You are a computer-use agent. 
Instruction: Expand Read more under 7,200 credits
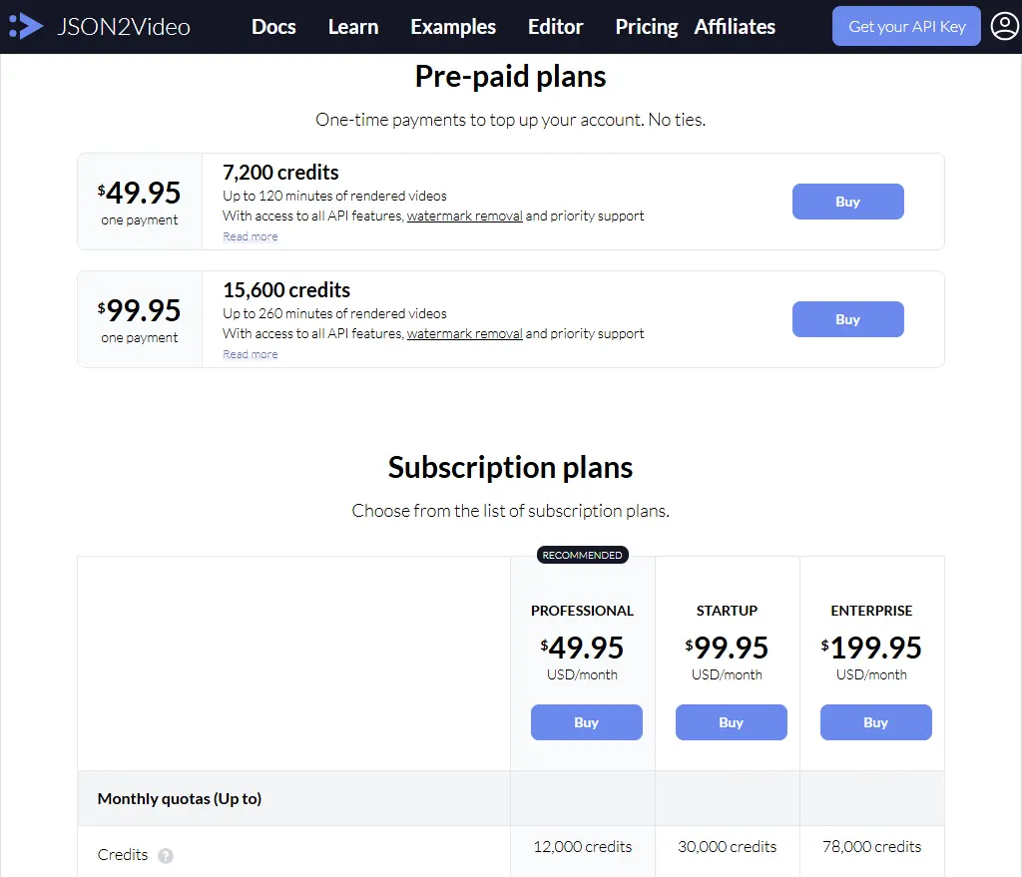coord(250,236)
